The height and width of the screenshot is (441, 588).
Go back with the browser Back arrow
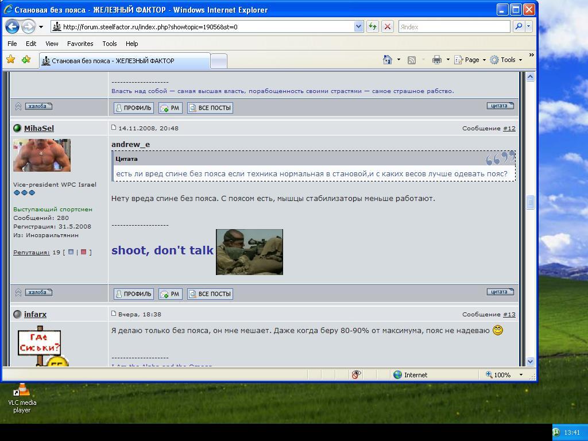12,26
